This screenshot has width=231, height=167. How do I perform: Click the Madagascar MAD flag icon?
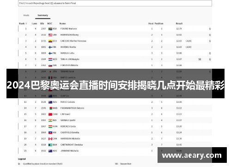pos(51,108)
